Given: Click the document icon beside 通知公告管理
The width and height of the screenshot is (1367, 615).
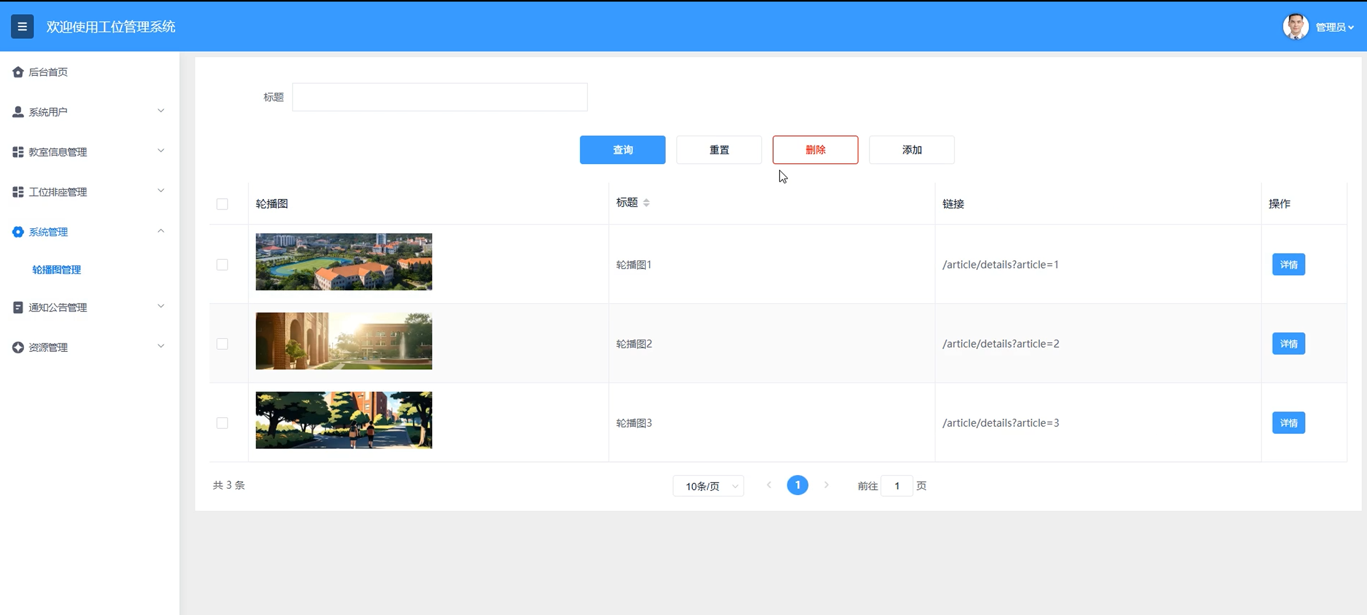Looking at the screenshot, I should (18, 307).
